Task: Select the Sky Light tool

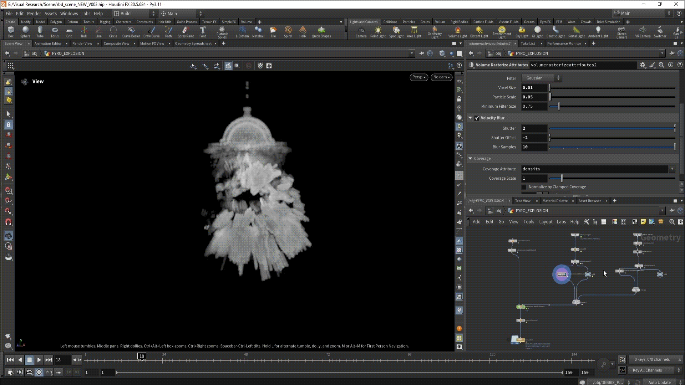Action: 522,31
